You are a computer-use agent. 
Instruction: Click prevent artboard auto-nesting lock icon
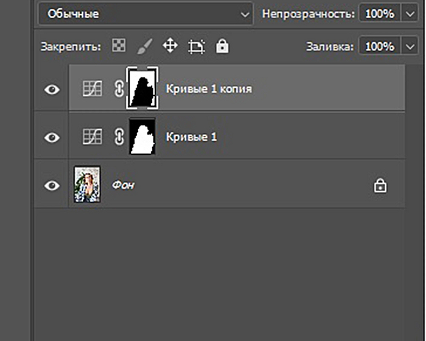[x=196, y=46]
